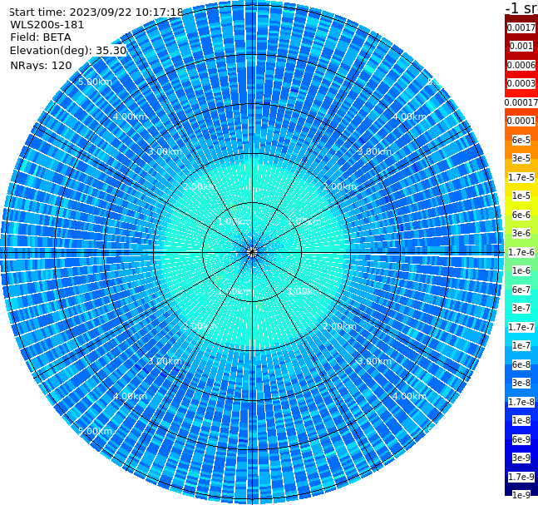Click the 1e-7 colorbar label

coord(521,345)
